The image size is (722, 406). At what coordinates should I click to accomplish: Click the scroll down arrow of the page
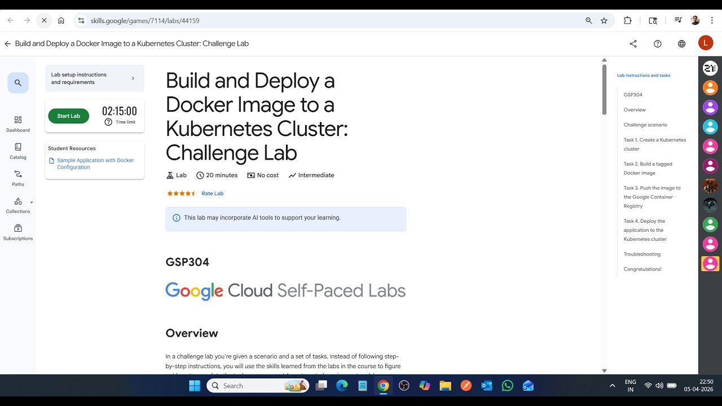pos(604,370)
